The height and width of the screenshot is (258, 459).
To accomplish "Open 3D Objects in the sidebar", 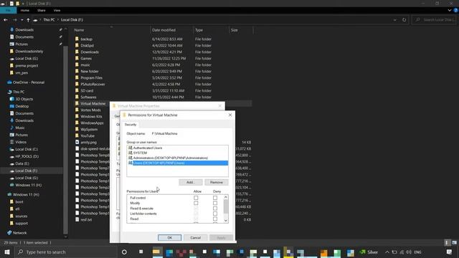I will (x=24, y=99).
